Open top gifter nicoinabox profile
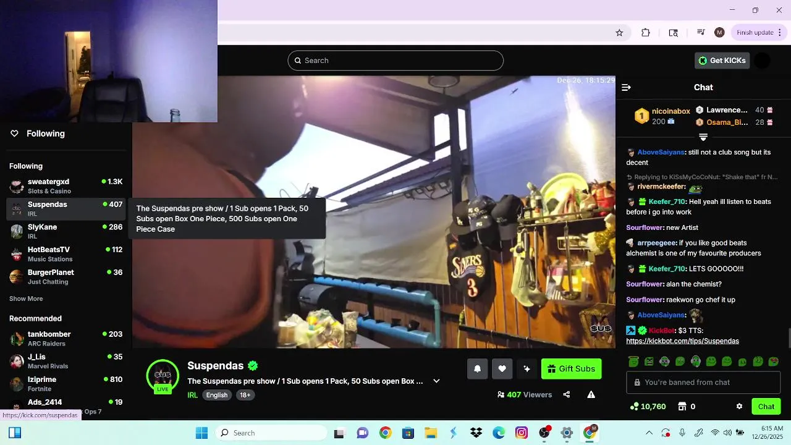The image size is (791, 445). pos(670,111)
